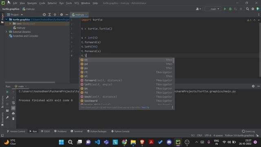This screenshot has height=147, width=261.
Task: Click Next Tip link in completion popup
Action: tap(145, 107)
